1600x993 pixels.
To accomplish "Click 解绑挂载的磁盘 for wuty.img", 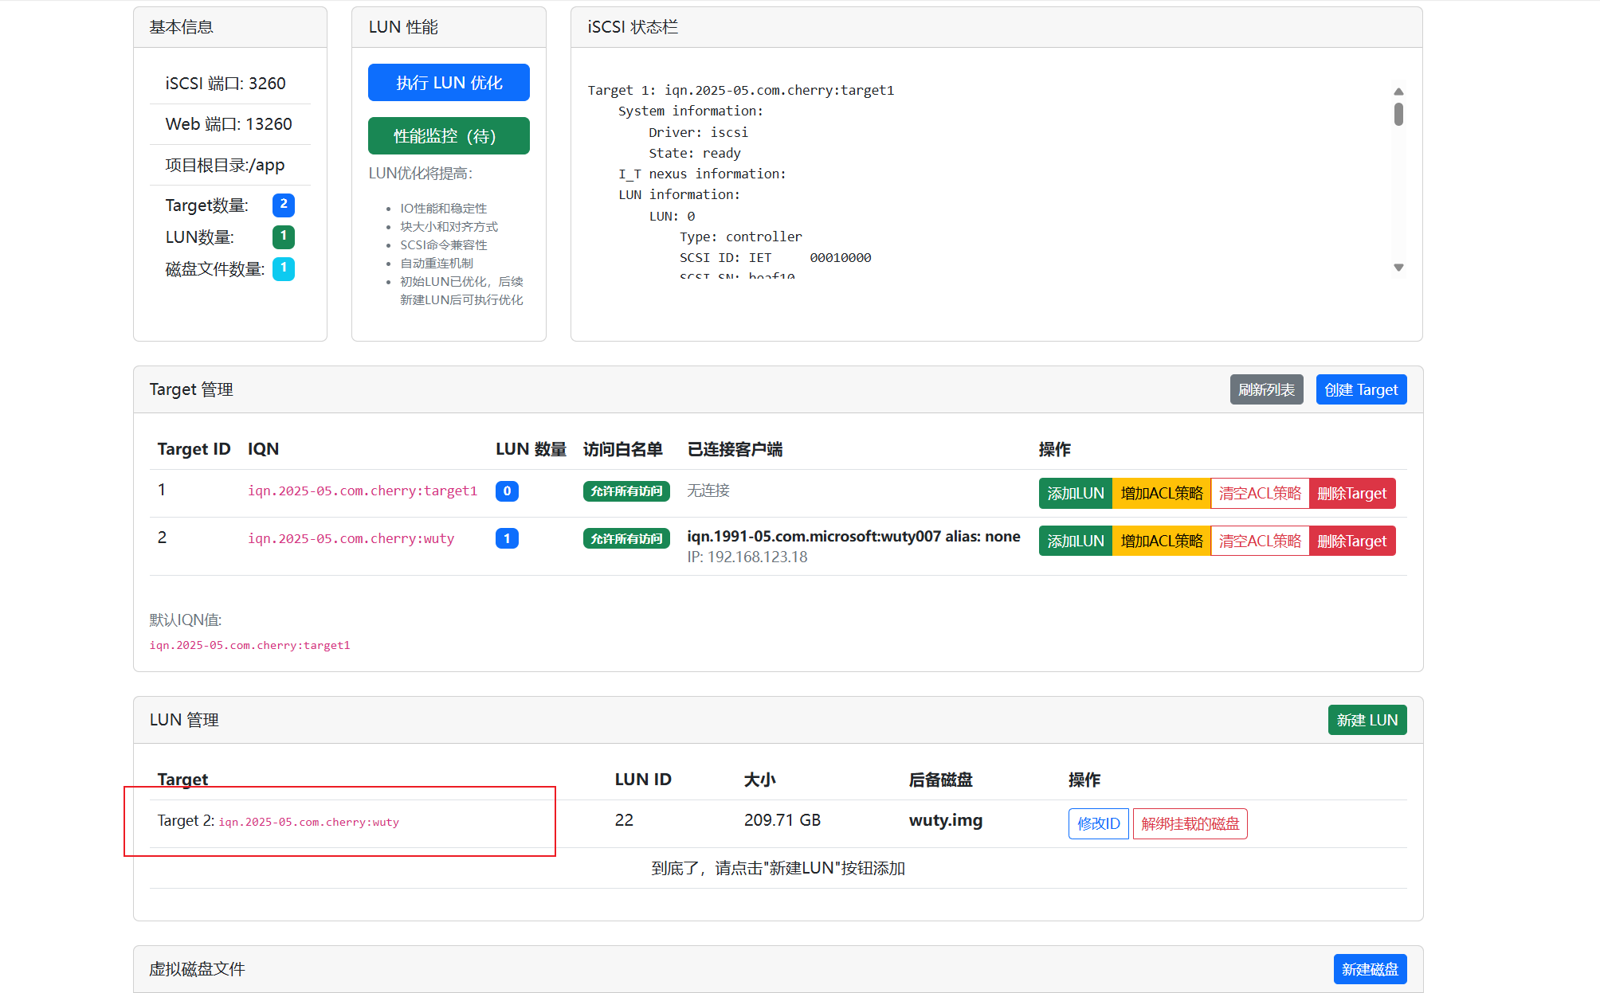I will click(1190, 823).
